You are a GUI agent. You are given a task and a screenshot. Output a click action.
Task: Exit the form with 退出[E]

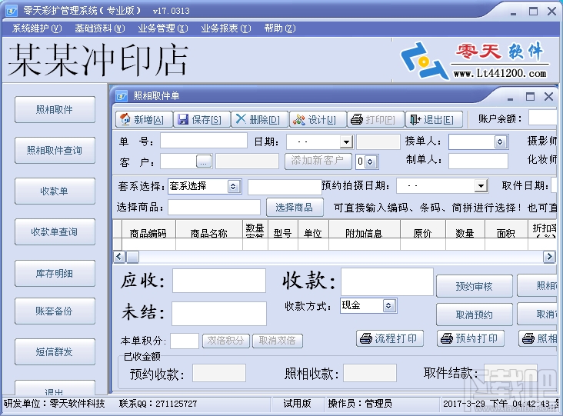434,119
